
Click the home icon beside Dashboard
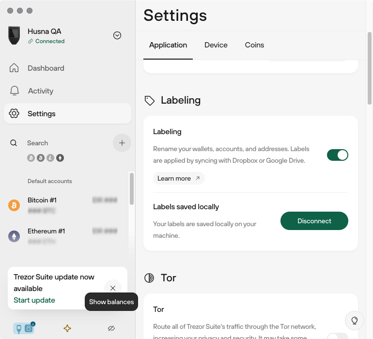(x=14, y=68)
